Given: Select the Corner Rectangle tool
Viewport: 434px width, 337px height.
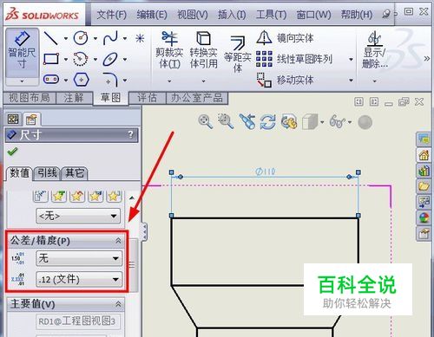Looking at the screenshot, I should (51, 59).
